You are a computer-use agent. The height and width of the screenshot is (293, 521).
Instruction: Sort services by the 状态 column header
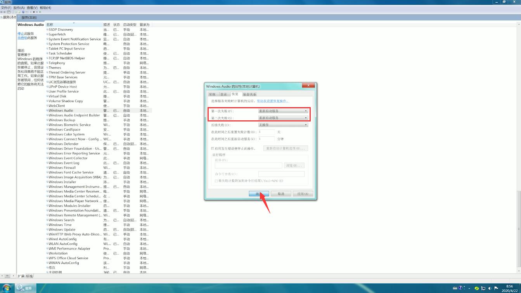pyautogui.click(x=117, y=24)
